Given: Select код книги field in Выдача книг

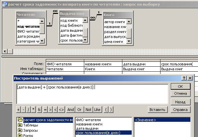Looking at the screenshot, I should coord(71,20).
